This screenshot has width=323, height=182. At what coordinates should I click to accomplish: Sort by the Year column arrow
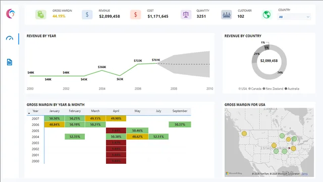point(29,113)
